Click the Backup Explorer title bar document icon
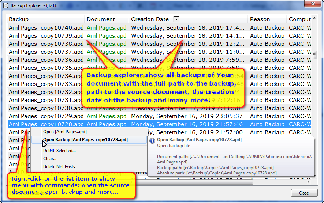Viewport: 324px width, 203px height. pyautogui.click(x=6, y=5)
